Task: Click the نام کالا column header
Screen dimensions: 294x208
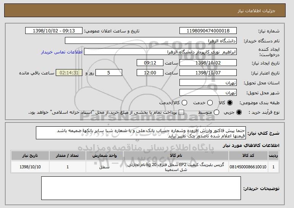Action: click(176, 156)
